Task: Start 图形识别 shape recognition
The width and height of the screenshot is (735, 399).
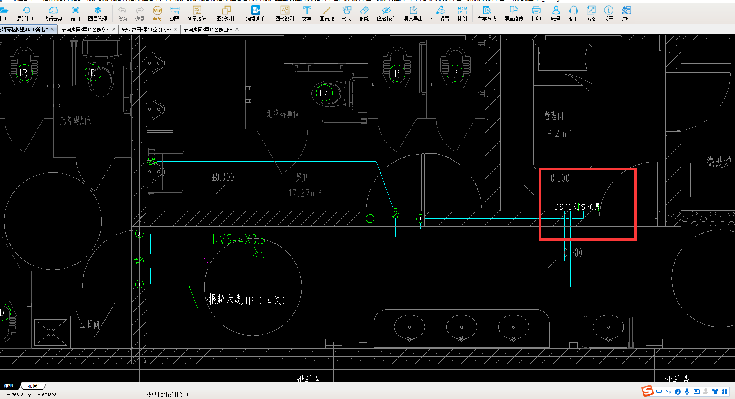Action: 284,13
